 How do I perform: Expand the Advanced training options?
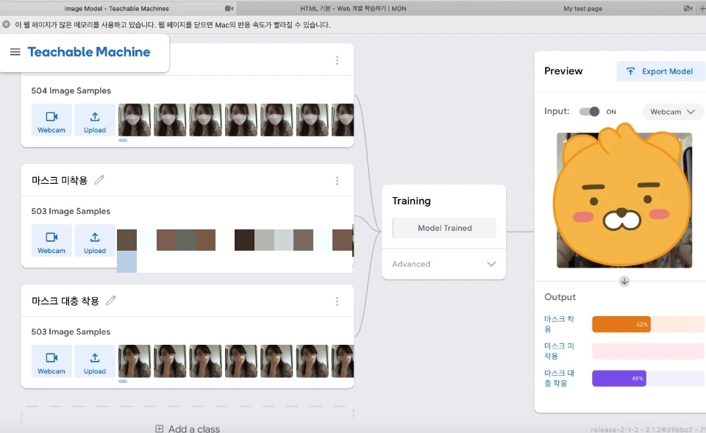click(x=443, y=264)
